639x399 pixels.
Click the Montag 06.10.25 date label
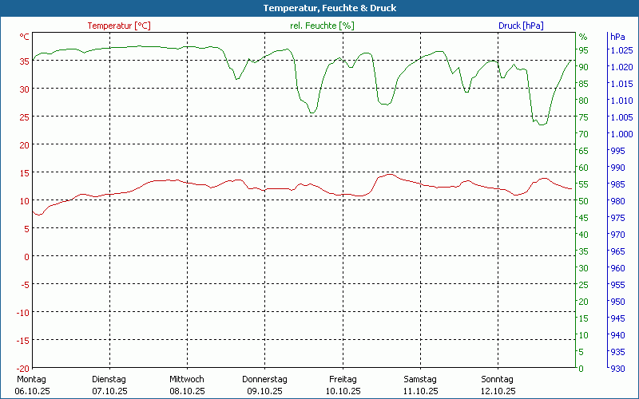tap(32, 385)
